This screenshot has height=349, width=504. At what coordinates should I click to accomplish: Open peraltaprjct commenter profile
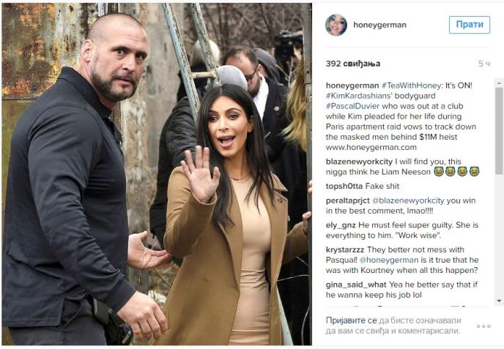pos(347,200)
